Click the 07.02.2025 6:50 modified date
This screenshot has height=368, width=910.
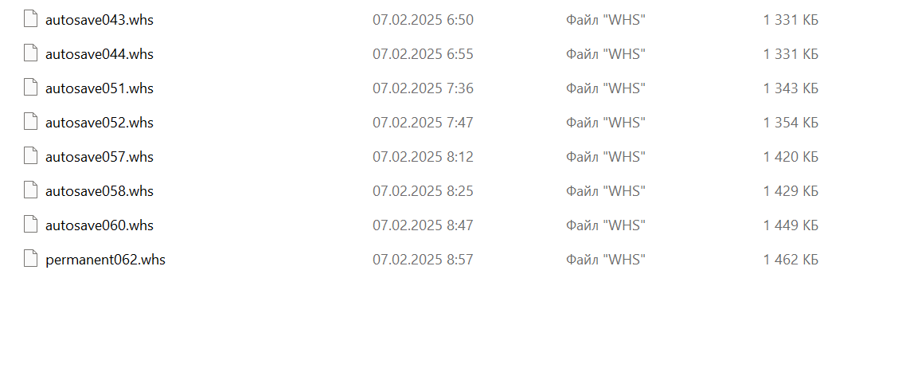(423, 20)
